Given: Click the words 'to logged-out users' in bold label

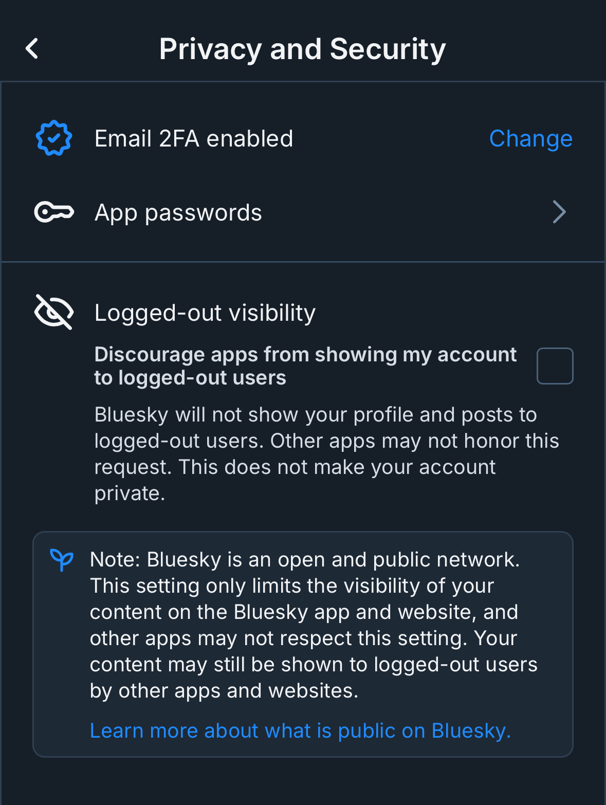Looking at the screenshot, I should tap(190, 378).
